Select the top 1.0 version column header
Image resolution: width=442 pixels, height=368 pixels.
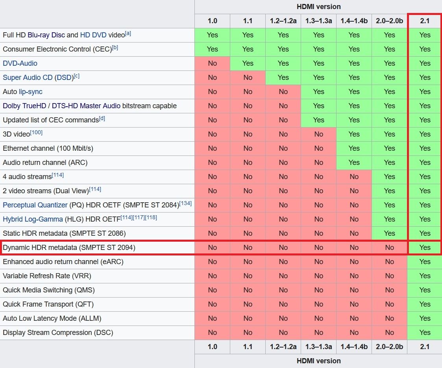pos(212,21)
